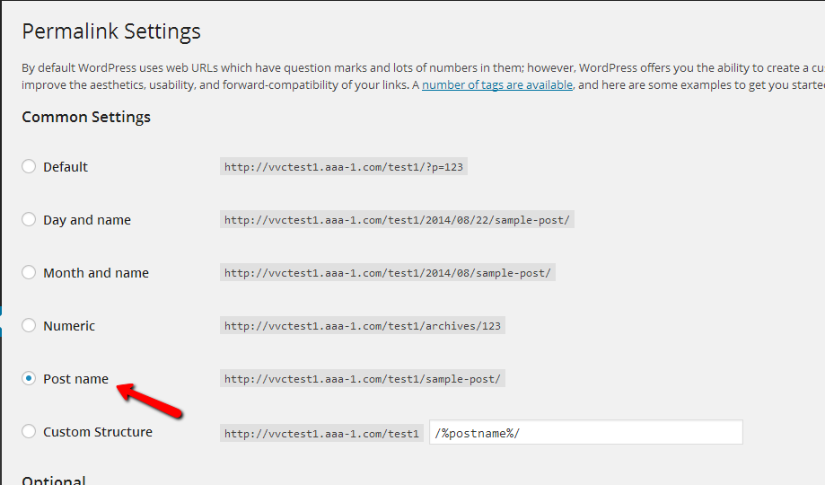Click the 'Custom Structure' option label text

[x=98, y=432]
